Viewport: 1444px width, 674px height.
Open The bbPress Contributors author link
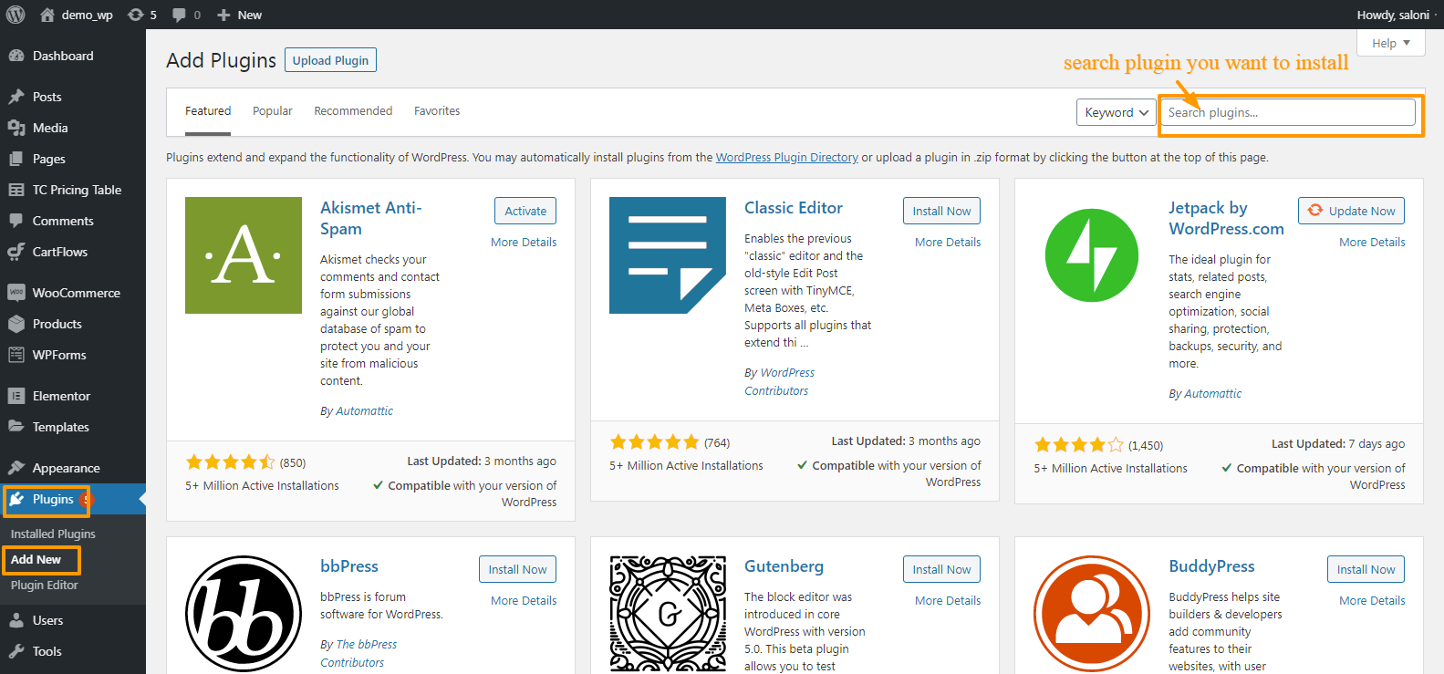point(358,653)
